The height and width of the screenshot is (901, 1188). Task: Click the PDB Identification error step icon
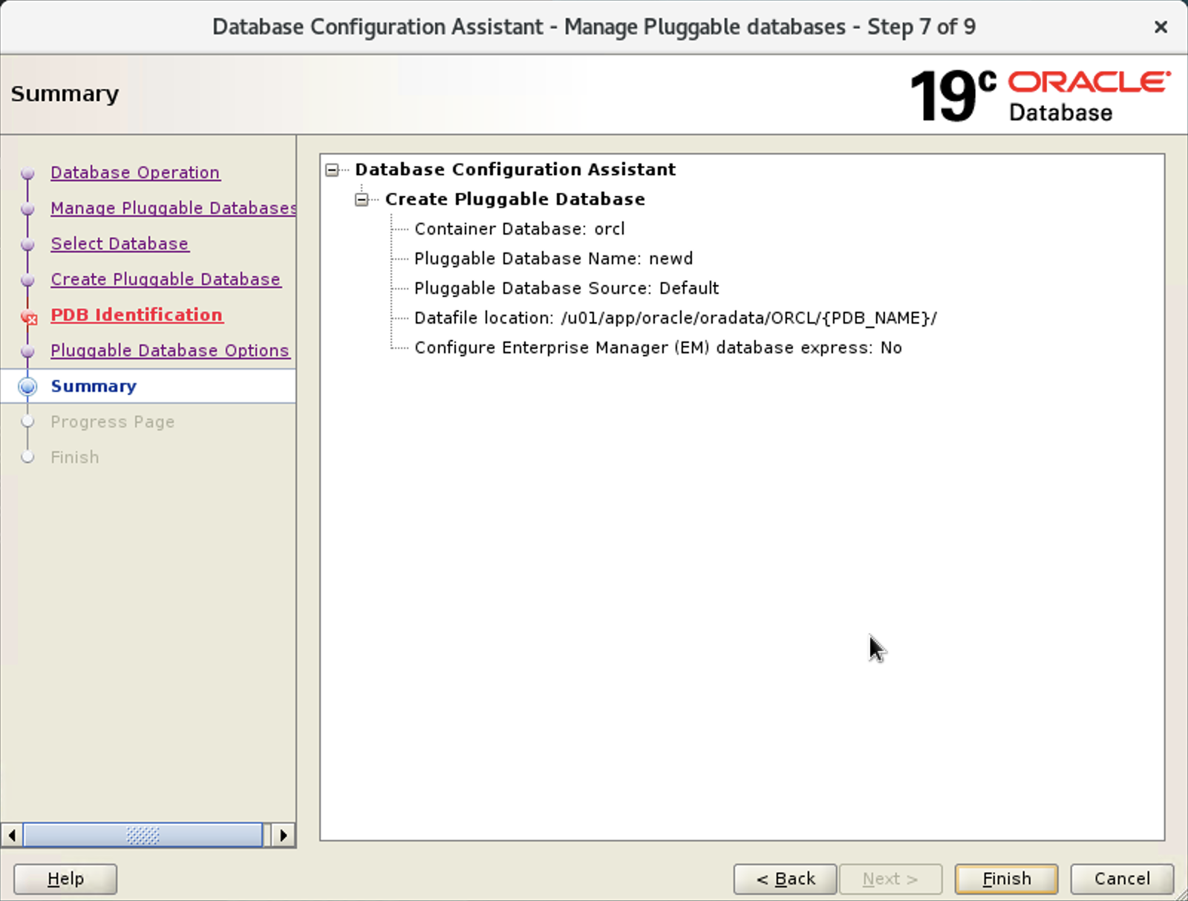pos(28,317)
